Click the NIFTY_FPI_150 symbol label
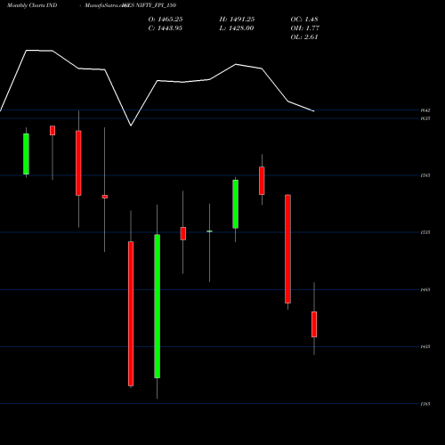This screenshot has height=445, width=445. click(x=156, y=5)
